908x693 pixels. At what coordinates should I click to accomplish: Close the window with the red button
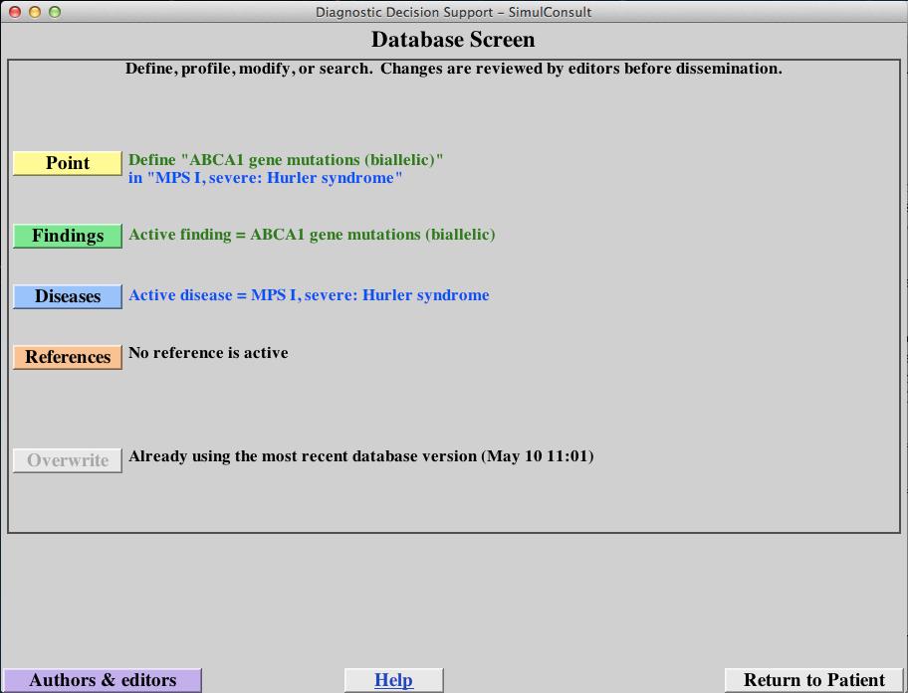click(x=13, y=12)
